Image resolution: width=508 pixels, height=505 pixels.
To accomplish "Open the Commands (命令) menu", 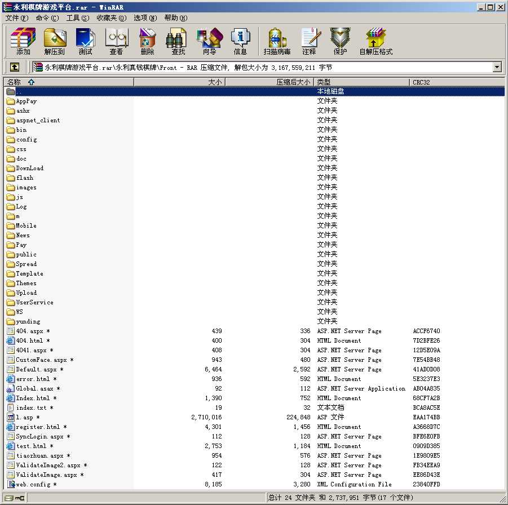I will [x=47, y=18].
